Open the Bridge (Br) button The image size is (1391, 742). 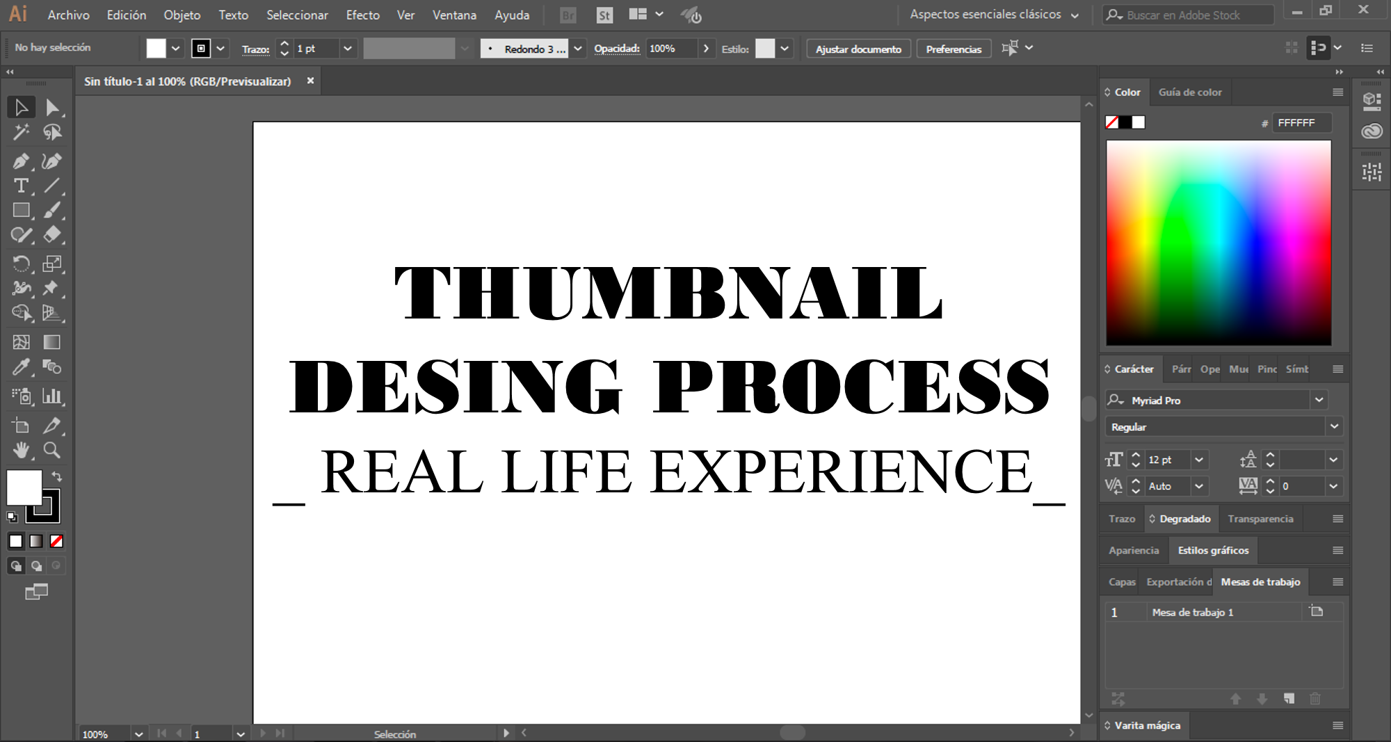coord(568,15)
